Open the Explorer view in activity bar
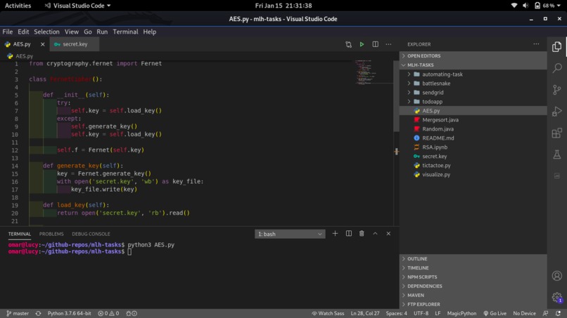Screen dimensions: 567x318 (557, 46)
